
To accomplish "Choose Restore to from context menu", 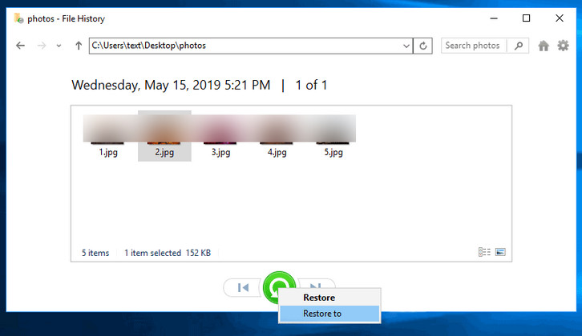I will [329, 314].
